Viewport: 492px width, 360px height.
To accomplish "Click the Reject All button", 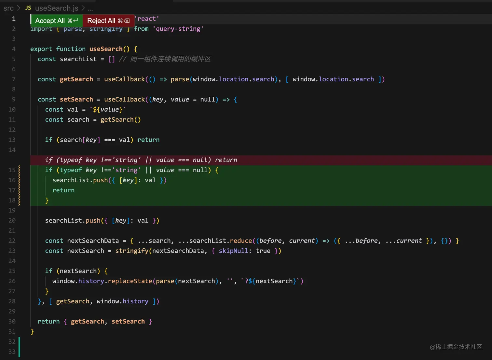I will [108, 21].
